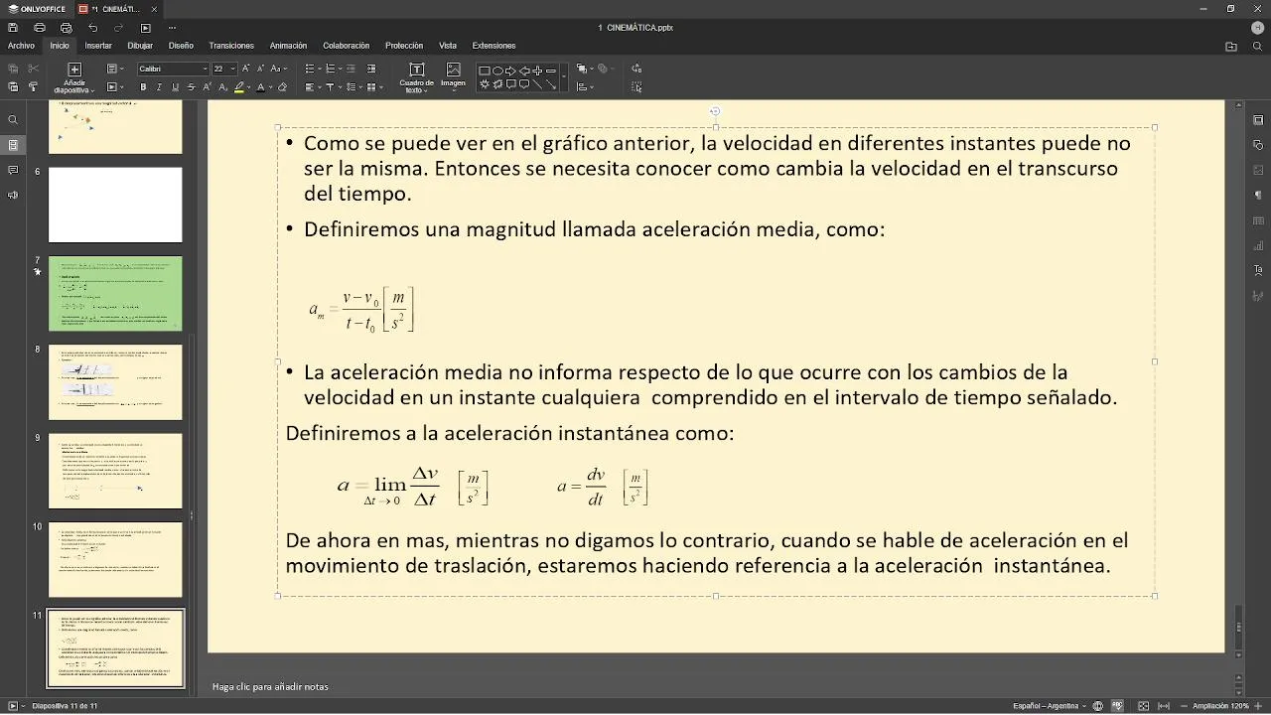Cut the selection with the scissors icon

point(33,69)
